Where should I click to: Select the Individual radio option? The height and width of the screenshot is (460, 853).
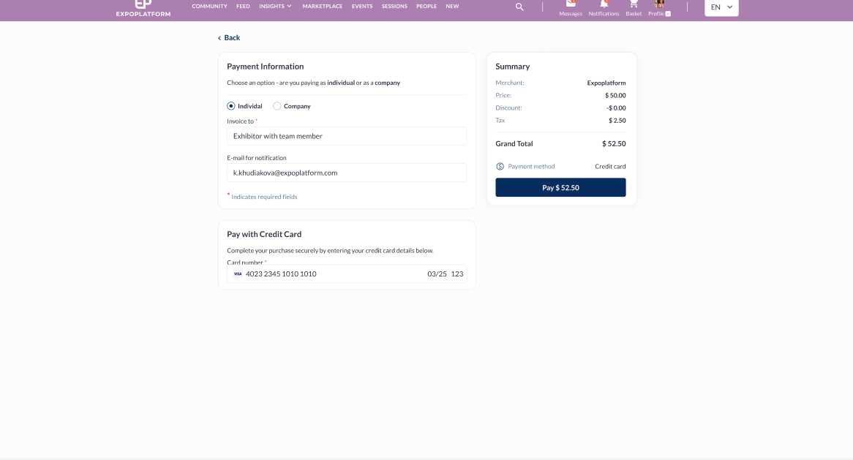pyautogui.click(x=231, y=106)
